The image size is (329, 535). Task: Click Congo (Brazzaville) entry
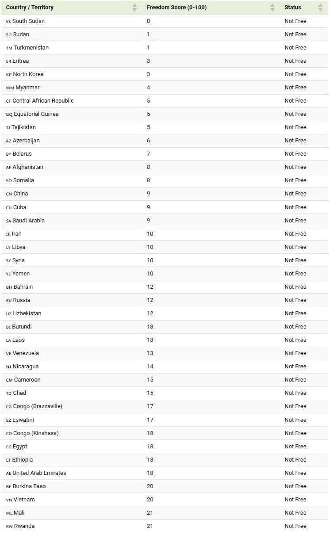pos(38,406)
